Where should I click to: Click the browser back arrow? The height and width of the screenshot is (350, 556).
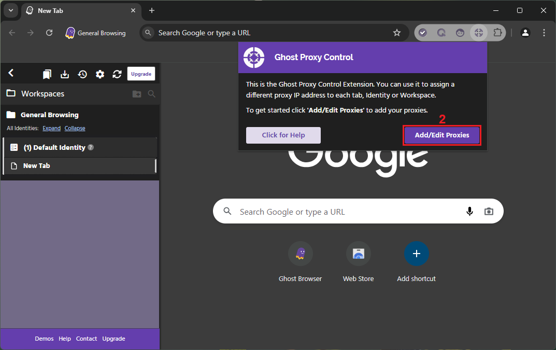12,33
